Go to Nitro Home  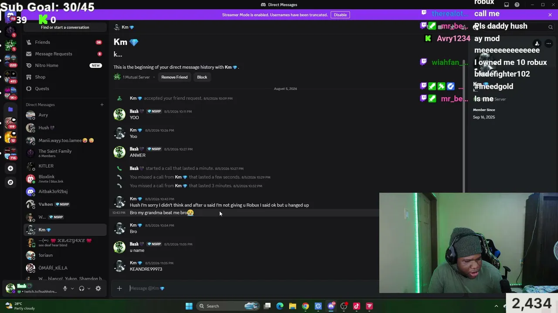coord(65,65)
